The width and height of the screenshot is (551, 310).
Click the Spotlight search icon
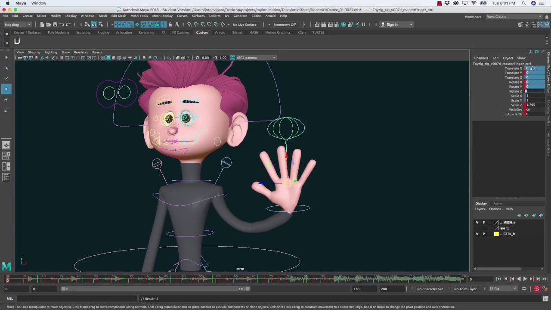[524, 3]
